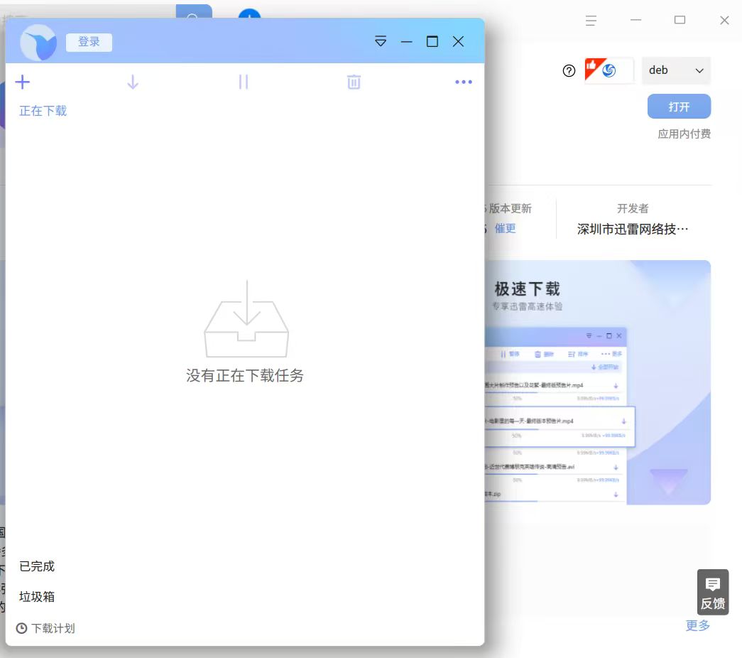Image resolution: width=742 pixels, height=658 pixels.
Task: Click the Xunlei hummingbird avatar logo
Action: pos(38,43)
